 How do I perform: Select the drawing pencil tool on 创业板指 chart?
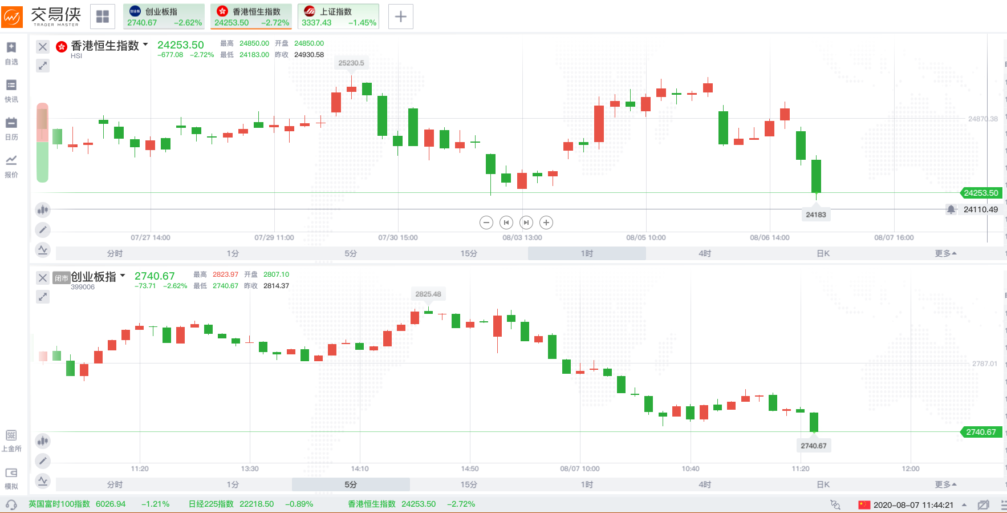pos(43,461)
